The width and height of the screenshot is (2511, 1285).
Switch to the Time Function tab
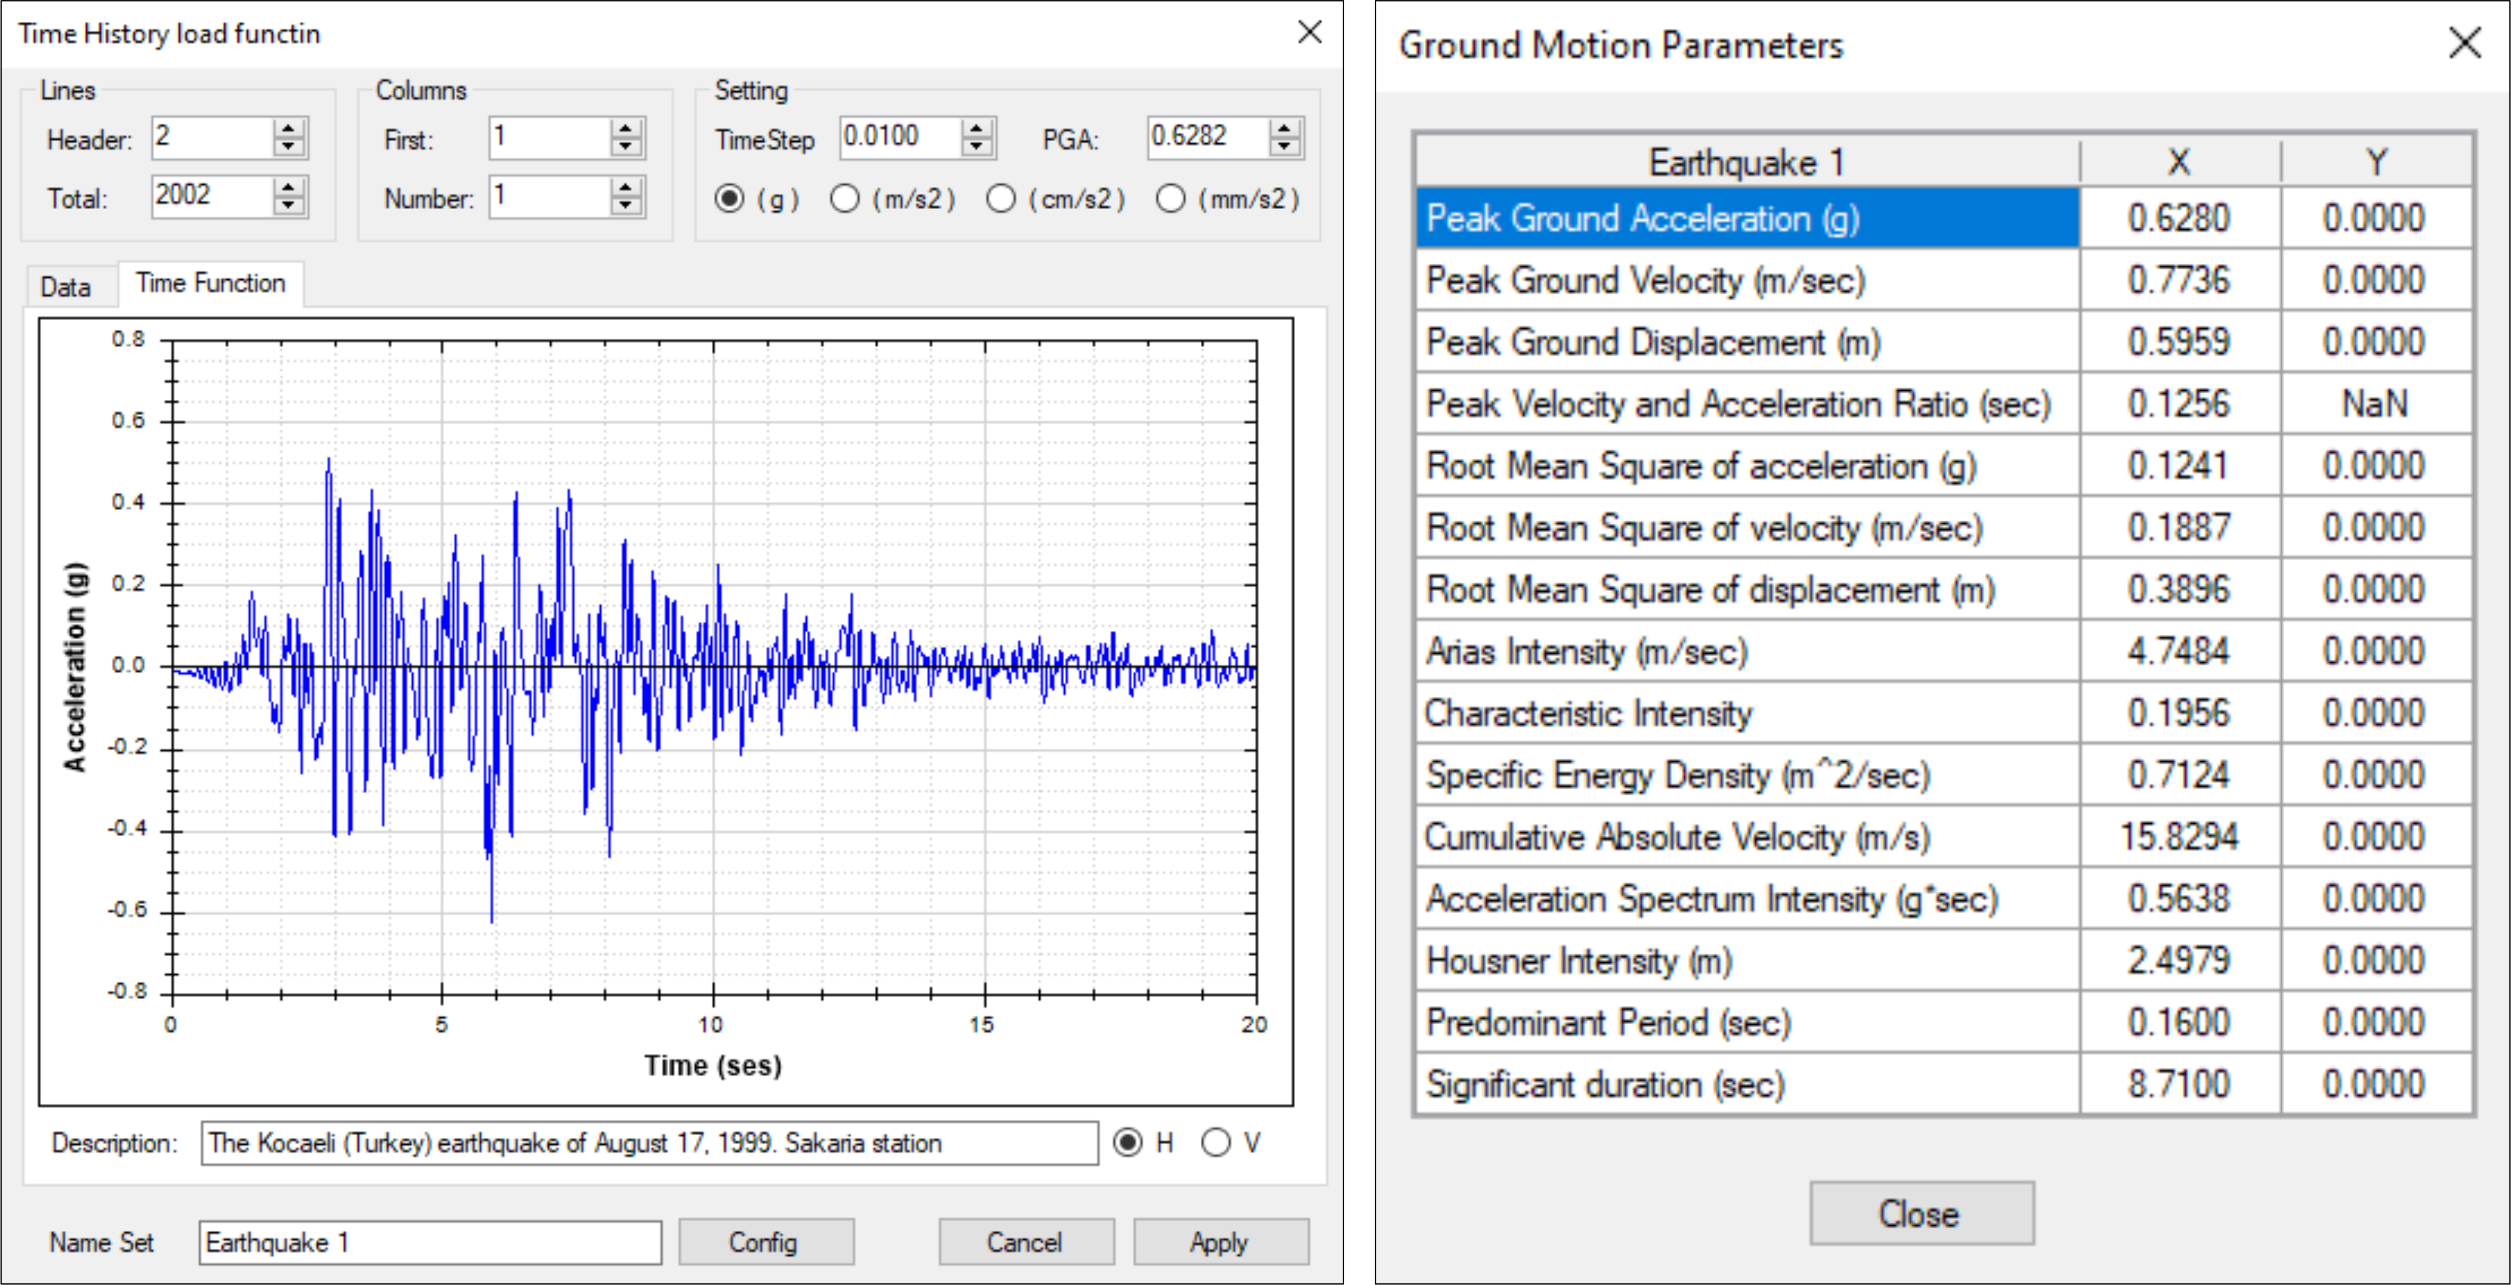click(211, 283)
